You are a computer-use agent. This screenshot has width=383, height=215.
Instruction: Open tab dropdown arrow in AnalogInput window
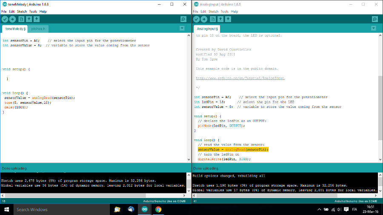pos(374,28)
